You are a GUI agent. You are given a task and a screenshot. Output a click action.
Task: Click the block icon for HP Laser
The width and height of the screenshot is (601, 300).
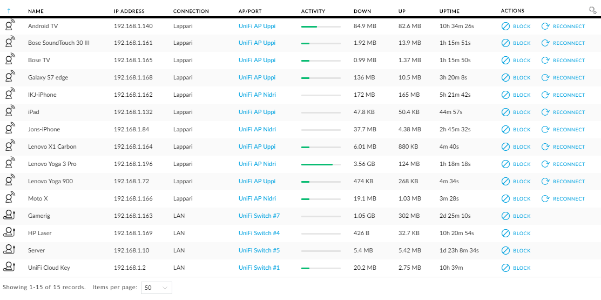[x=505, y=234]
